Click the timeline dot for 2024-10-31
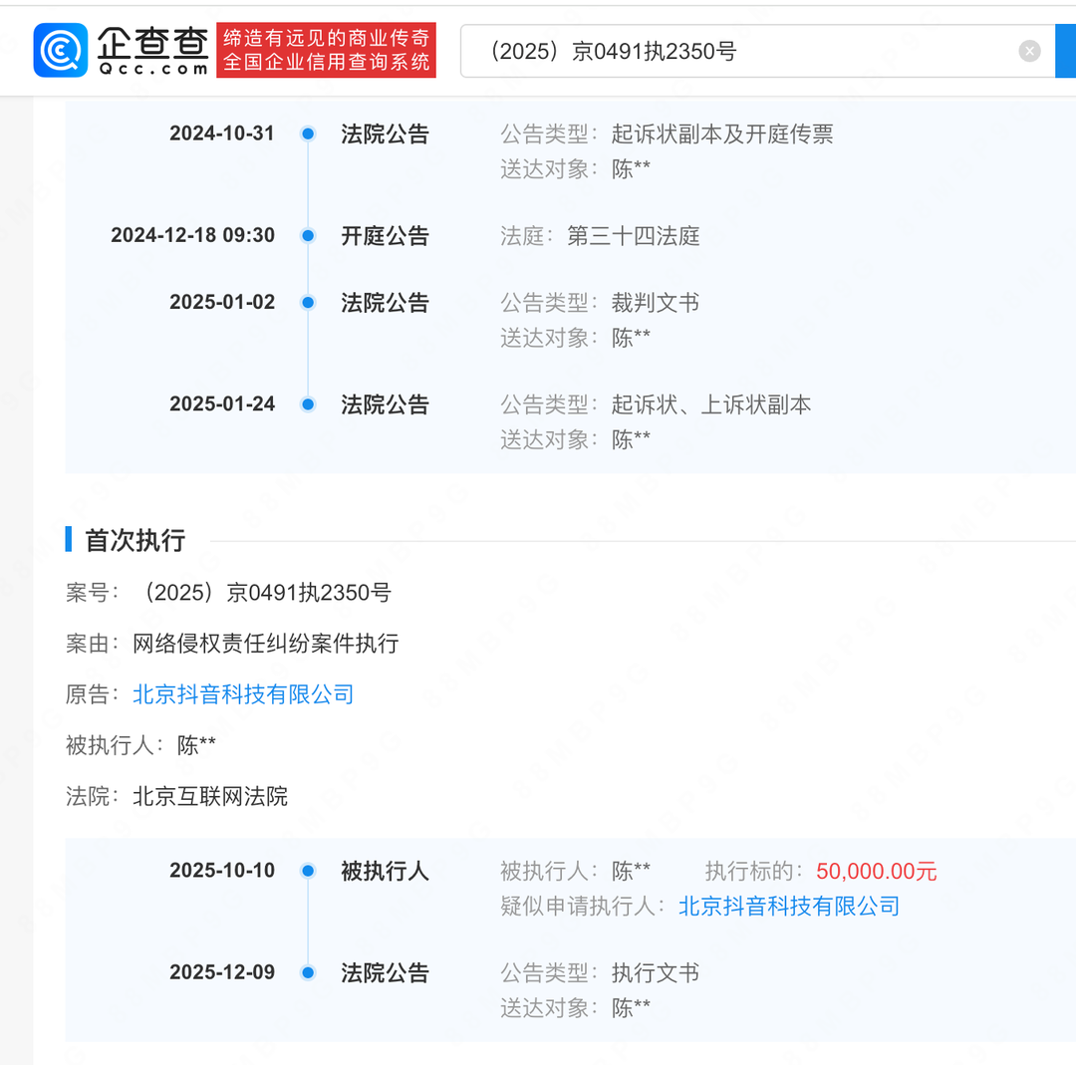 [308, 133]
